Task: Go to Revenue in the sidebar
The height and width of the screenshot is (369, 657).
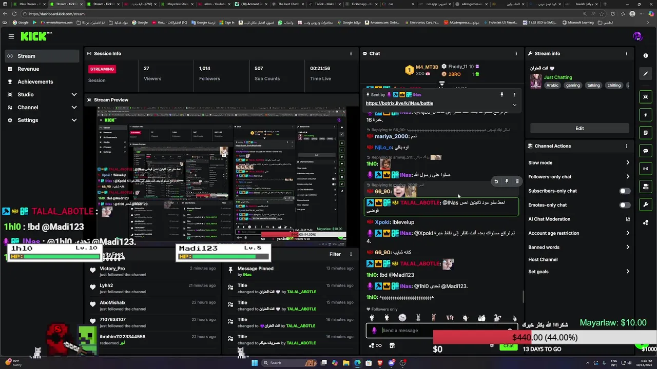Action: tap(42, 69)
